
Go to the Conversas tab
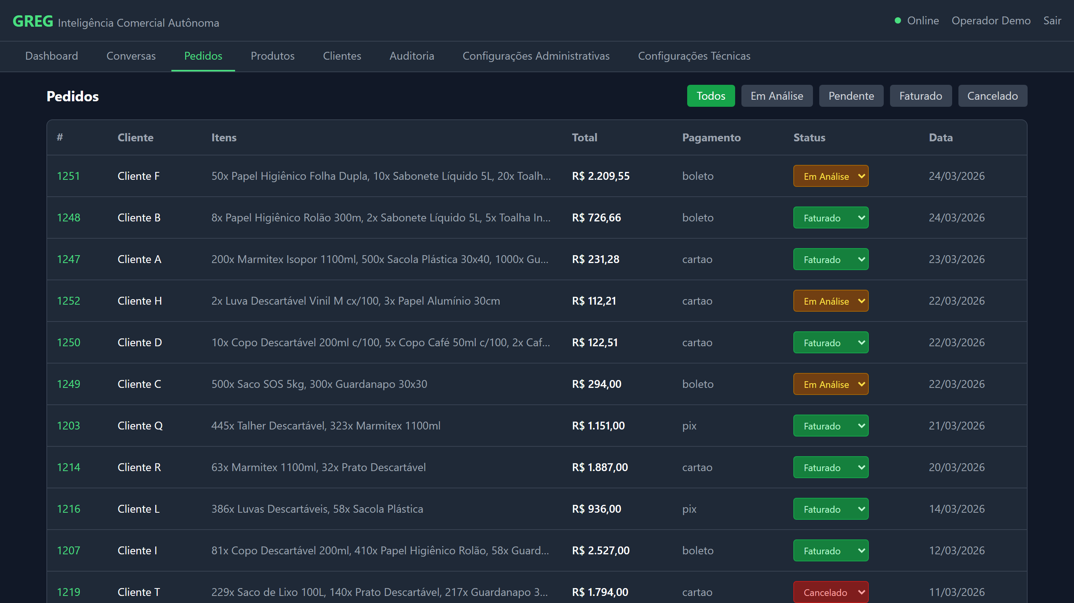pos(131,56)
